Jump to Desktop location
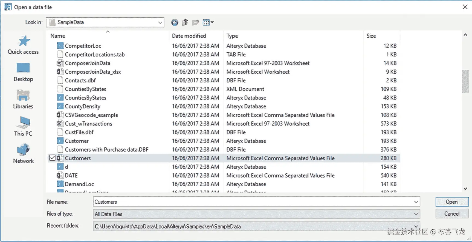This screenshot has height=242, width=472. point(23,73)
